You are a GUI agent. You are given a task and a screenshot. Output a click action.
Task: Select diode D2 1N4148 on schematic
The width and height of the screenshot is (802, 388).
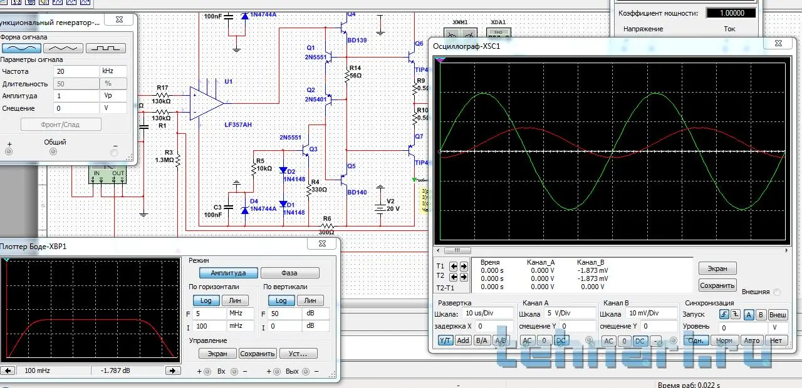coord(283,170)
